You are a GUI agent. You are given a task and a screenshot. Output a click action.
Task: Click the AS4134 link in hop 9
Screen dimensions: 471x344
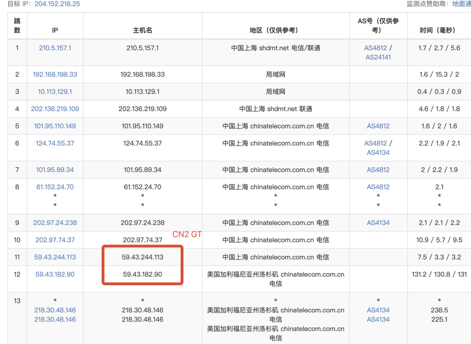378,222
